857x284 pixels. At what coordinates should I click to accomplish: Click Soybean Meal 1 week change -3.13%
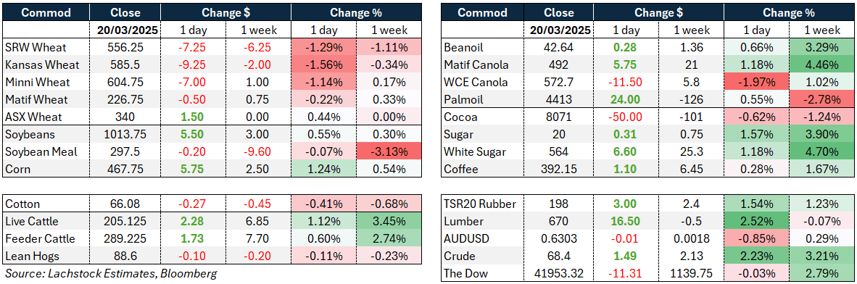[389, 152]
